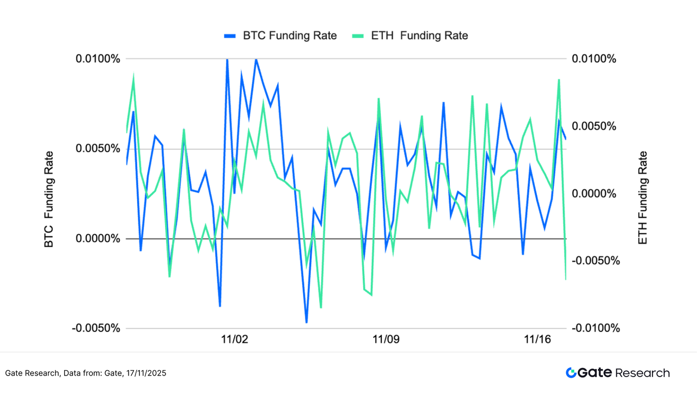Click the 11/09 date label

click(x=386, y=340)
